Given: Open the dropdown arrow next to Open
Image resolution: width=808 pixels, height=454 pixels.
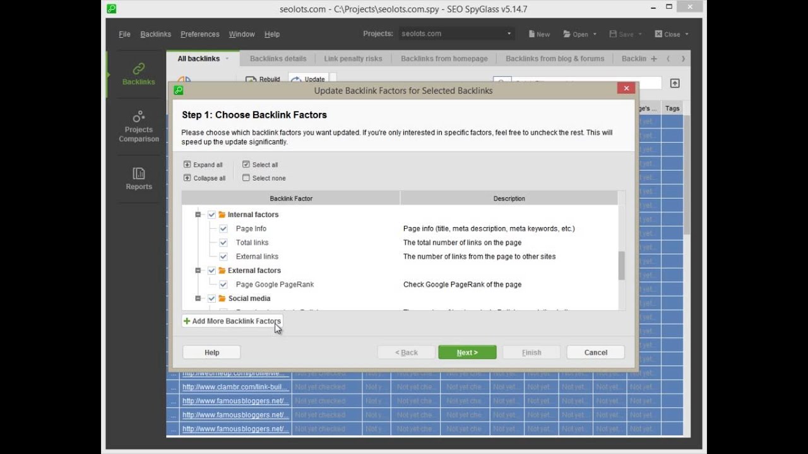Looking at the screenshot, I should pos(594,34).
